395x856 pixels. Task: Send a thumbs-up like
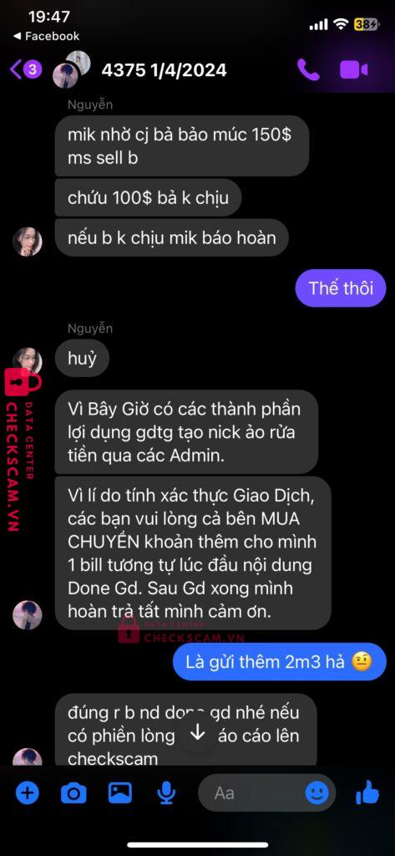[367, 792]
